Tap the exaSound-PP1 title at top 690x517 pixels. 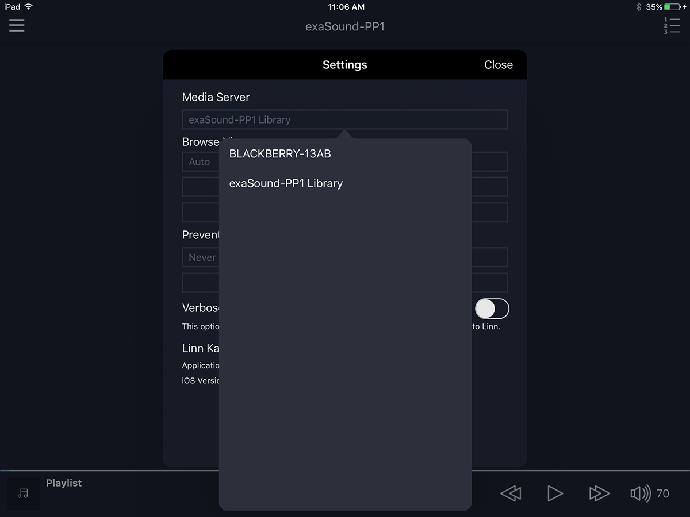(344, 26)
